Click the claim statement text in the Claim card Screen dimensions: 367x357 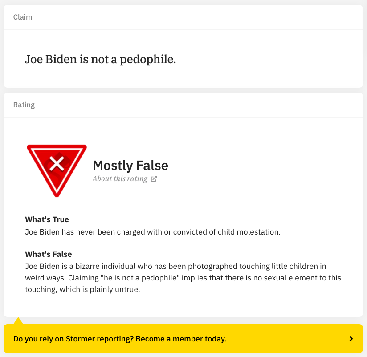(x=101, y=59)
